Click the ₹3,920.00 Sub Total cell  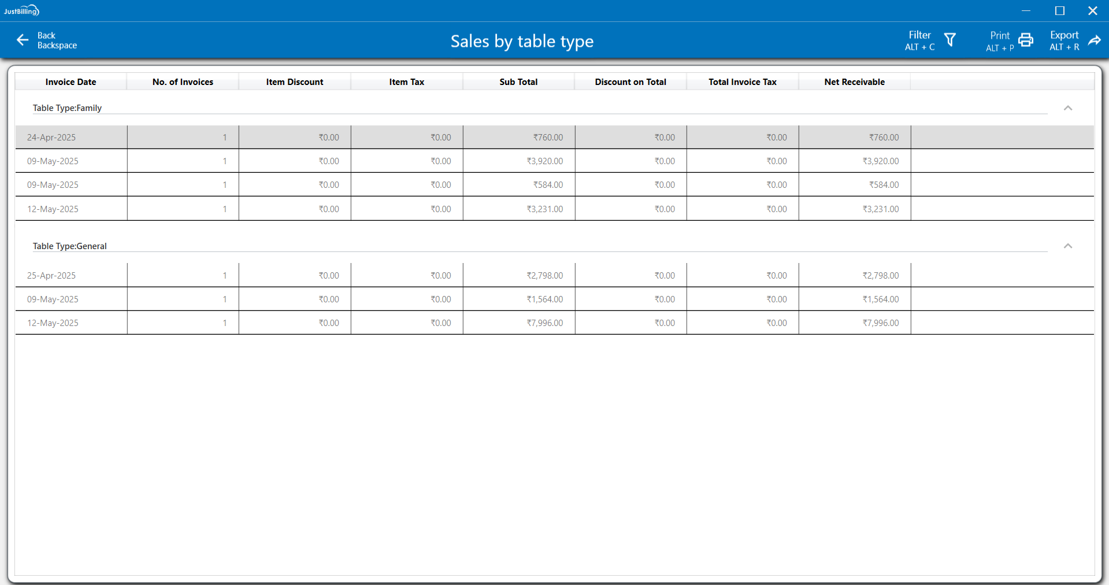[x=544, y=161]
